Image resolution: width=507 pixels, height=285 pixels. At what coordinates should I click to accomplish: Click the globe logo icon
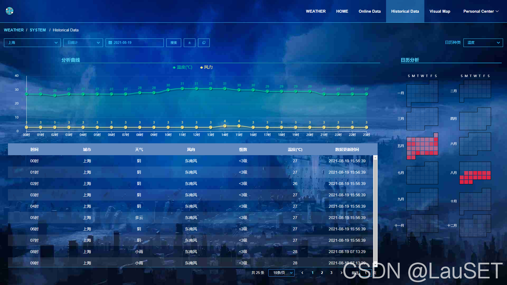coord(10,11)
